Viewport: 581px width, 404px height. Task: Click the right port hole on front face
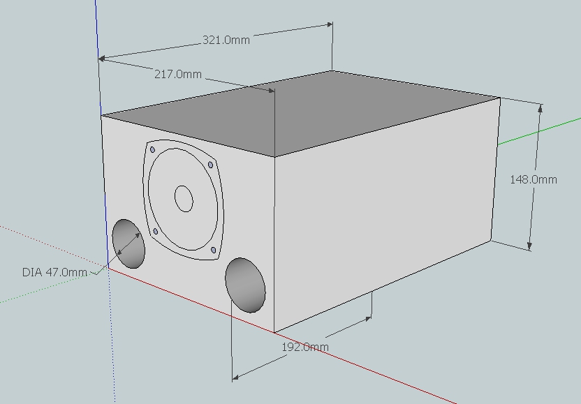(245, 285)
